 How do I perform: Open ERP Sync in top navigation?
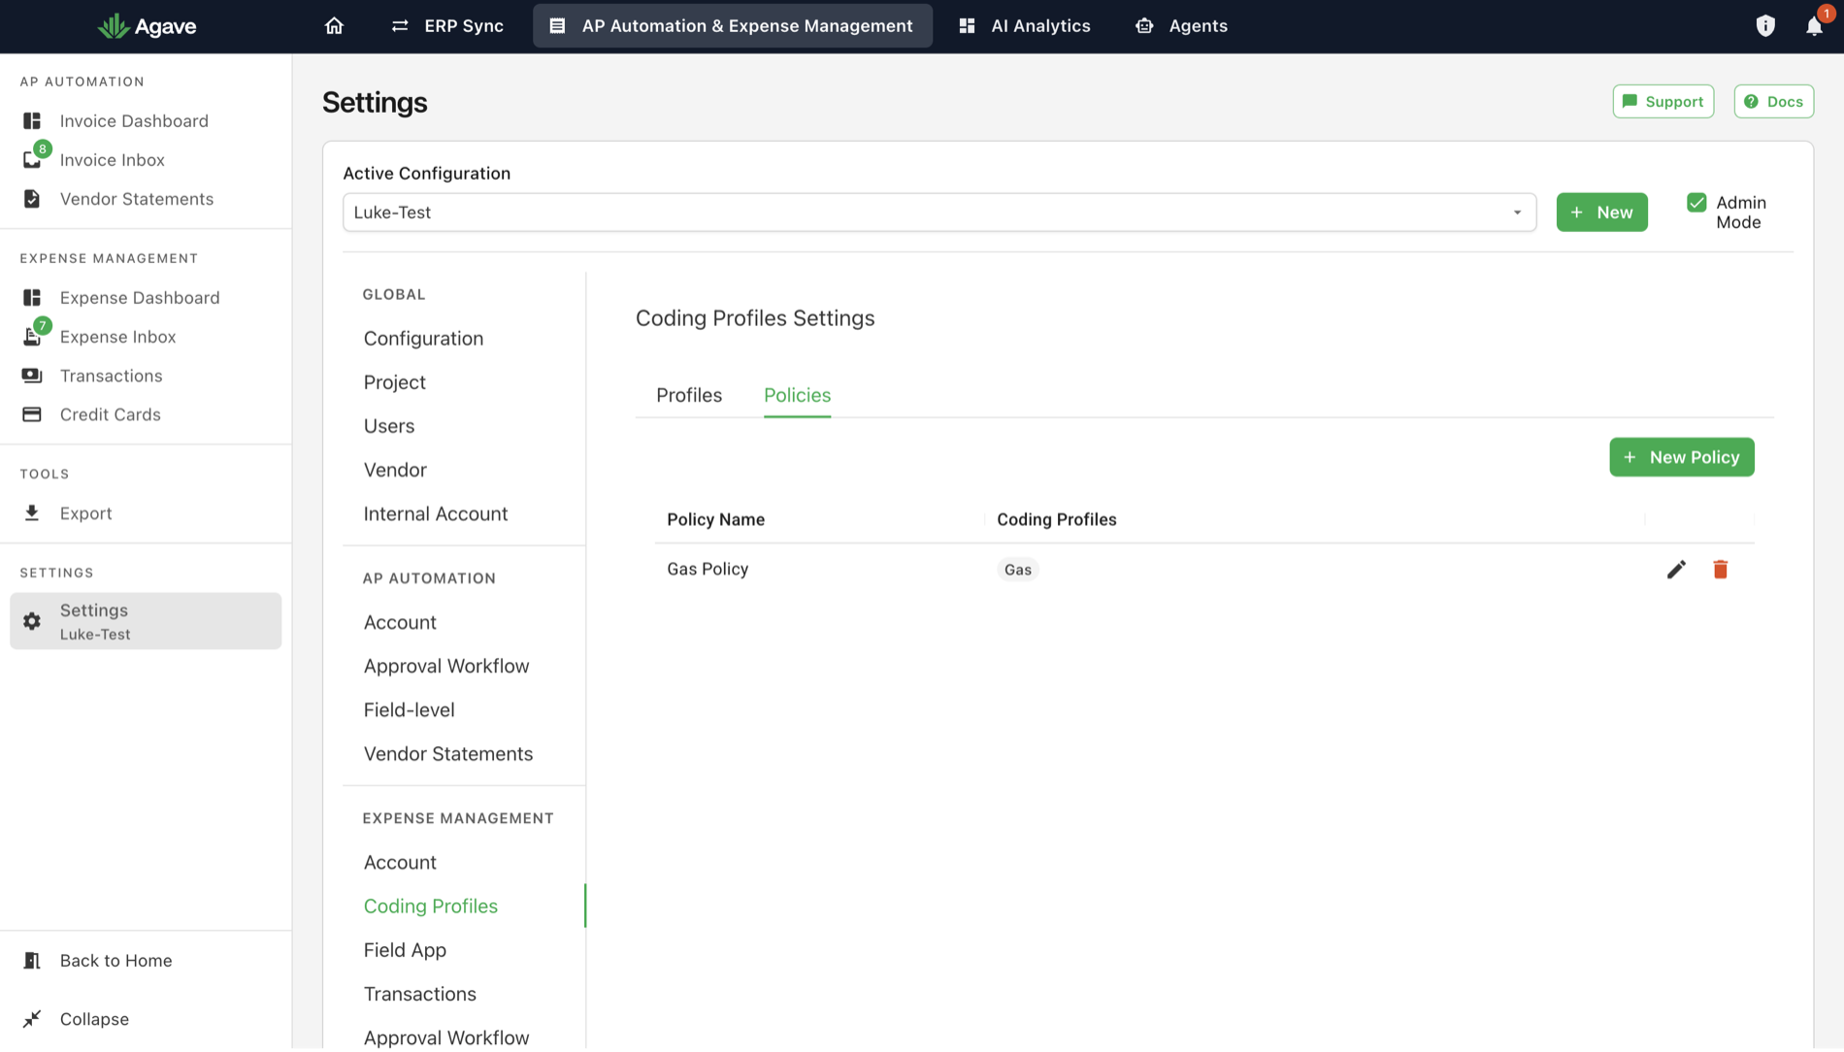click(447, 26)
